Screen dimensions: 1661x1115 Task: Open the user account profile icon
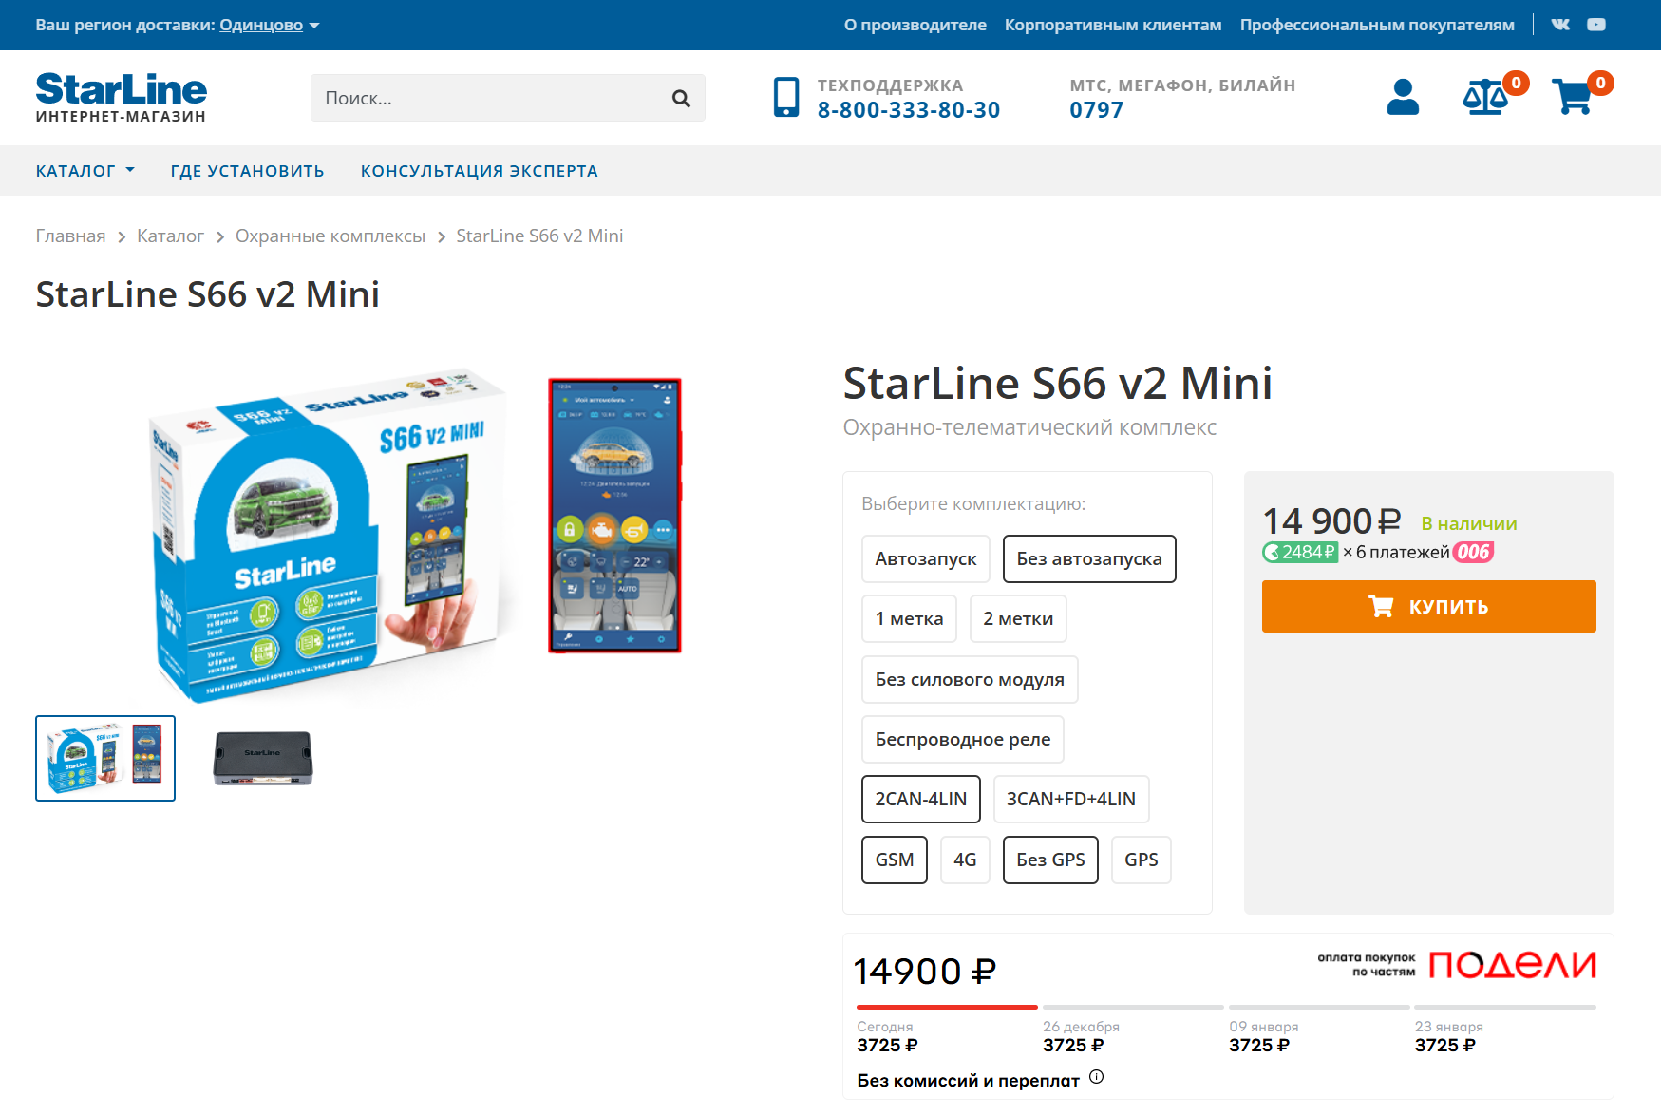(1403, 97)
